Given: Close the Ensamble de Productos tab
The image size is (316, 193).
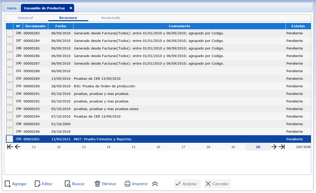Looking at the screenshot, I should click(71, 8).
